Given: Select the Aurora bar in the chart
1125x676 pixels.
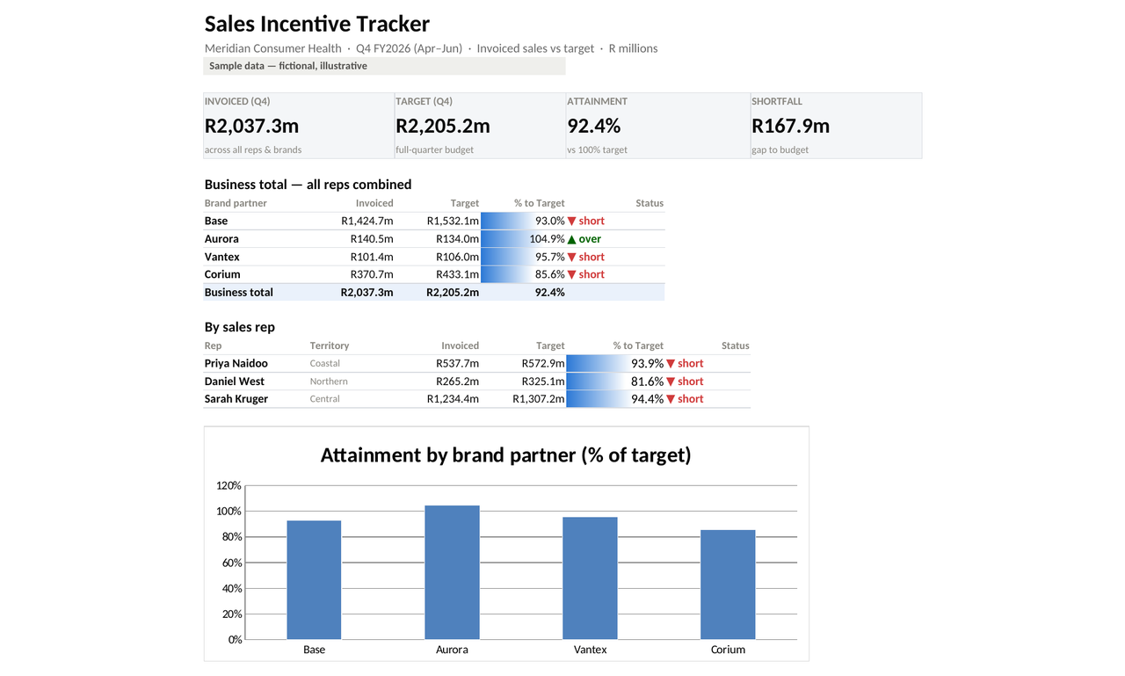Looking at the screenshot, I should 452,572.
